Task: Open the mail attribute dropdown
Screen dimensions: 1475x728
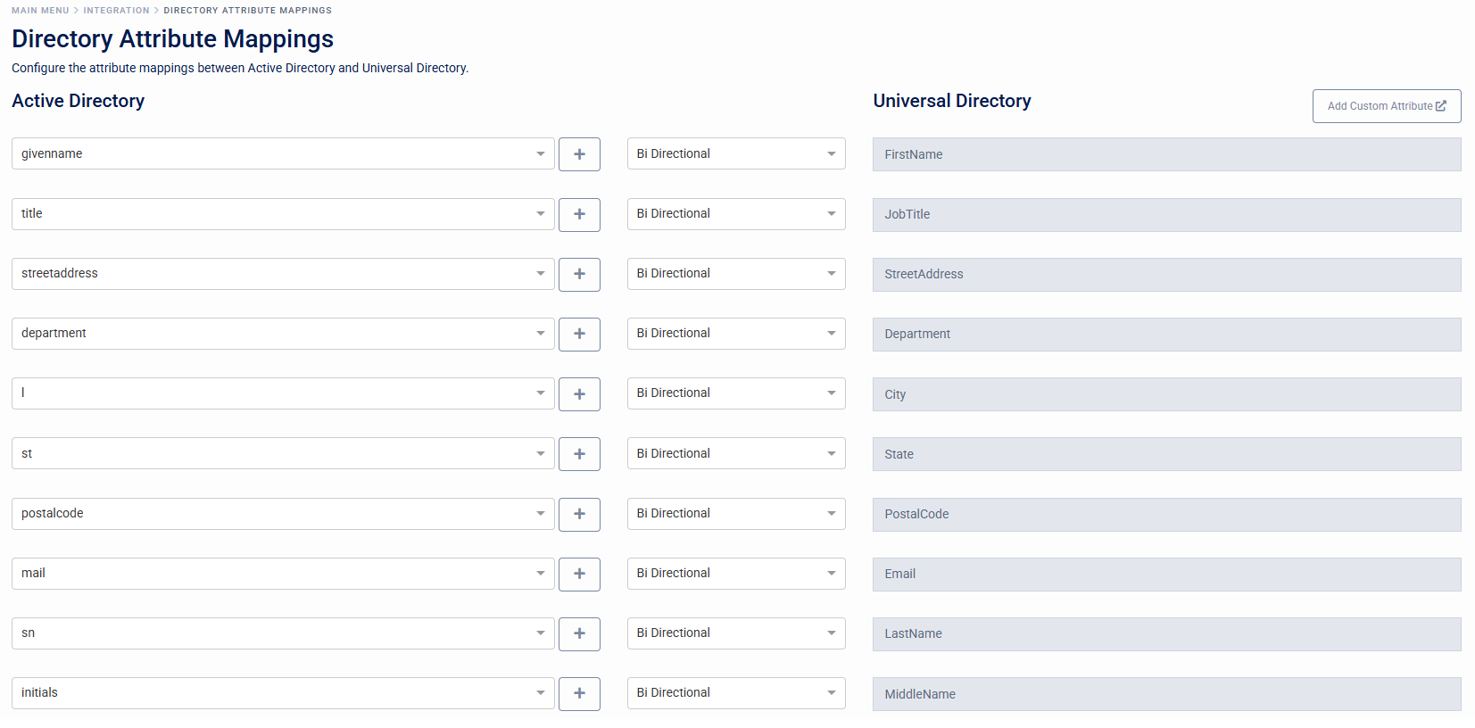Action: (x=283, y=574)
